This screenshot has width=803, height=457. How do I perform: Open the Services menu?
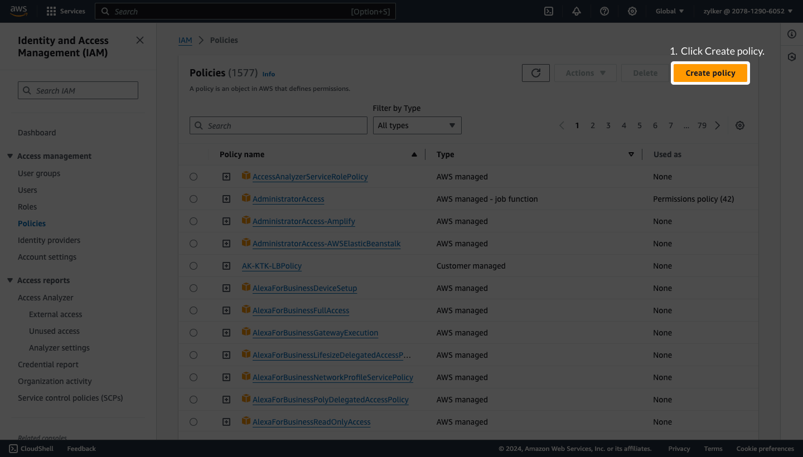click(x=66, y=11)
